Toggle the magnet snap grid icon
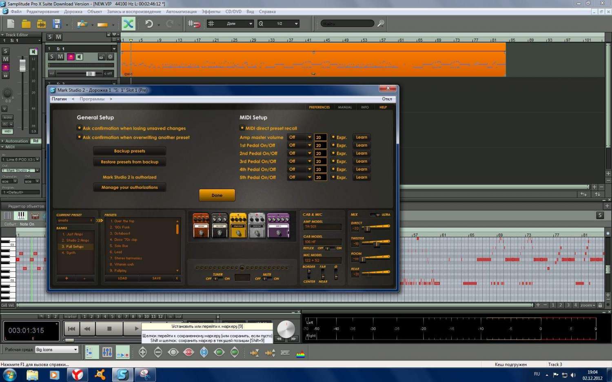 (193, 24)
